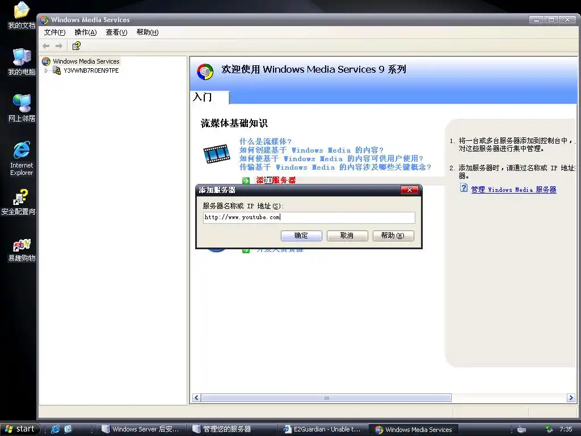This screenshot has height=436, width=581.
Task: Select the Y3VWNB7R0EN9TPE server icon
Action: pos(57,70)
